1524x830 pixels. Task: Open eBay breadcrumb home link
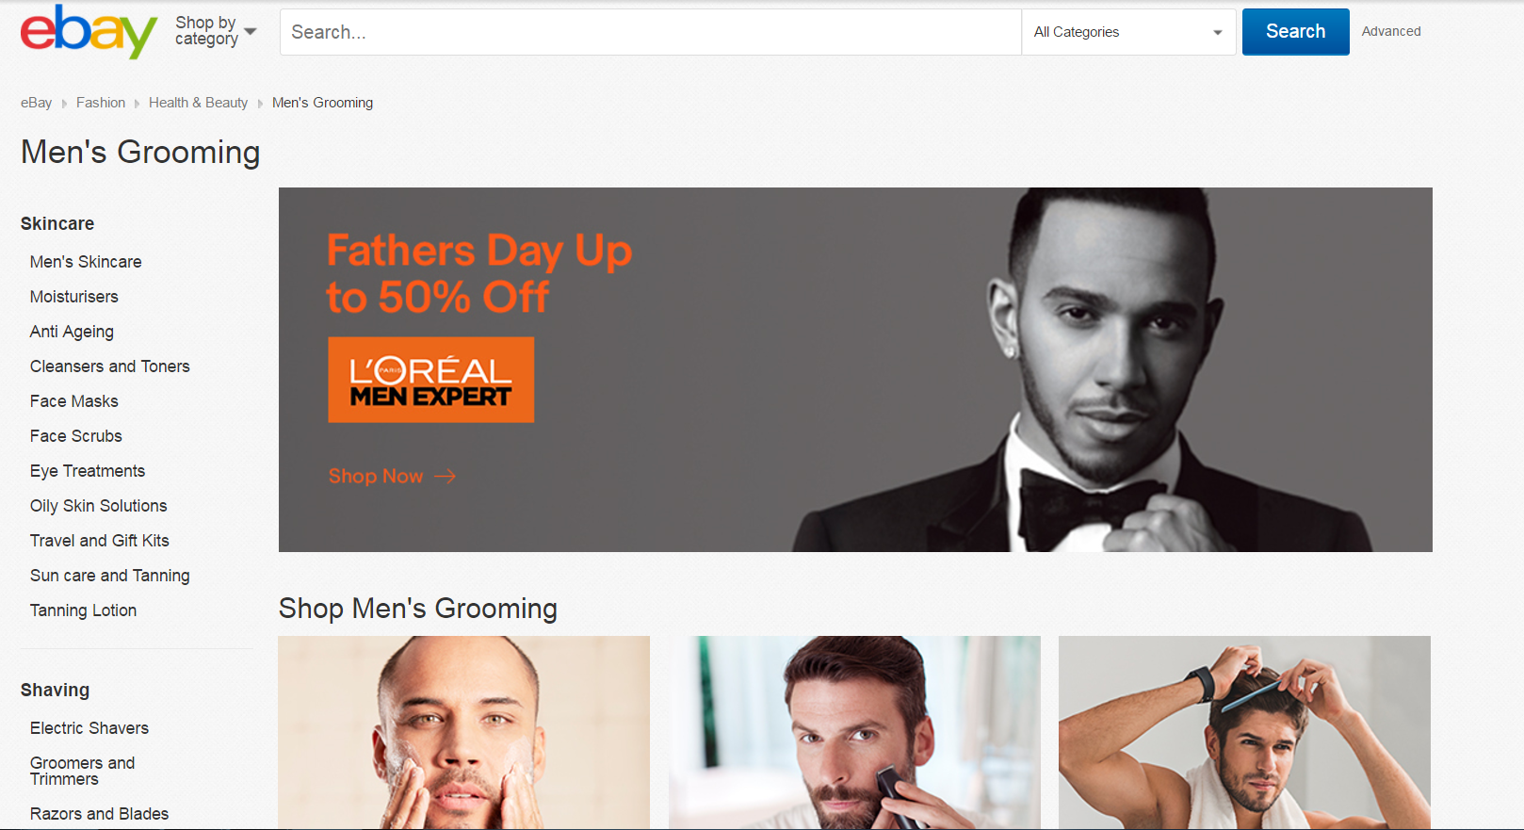tap(36, 103)
